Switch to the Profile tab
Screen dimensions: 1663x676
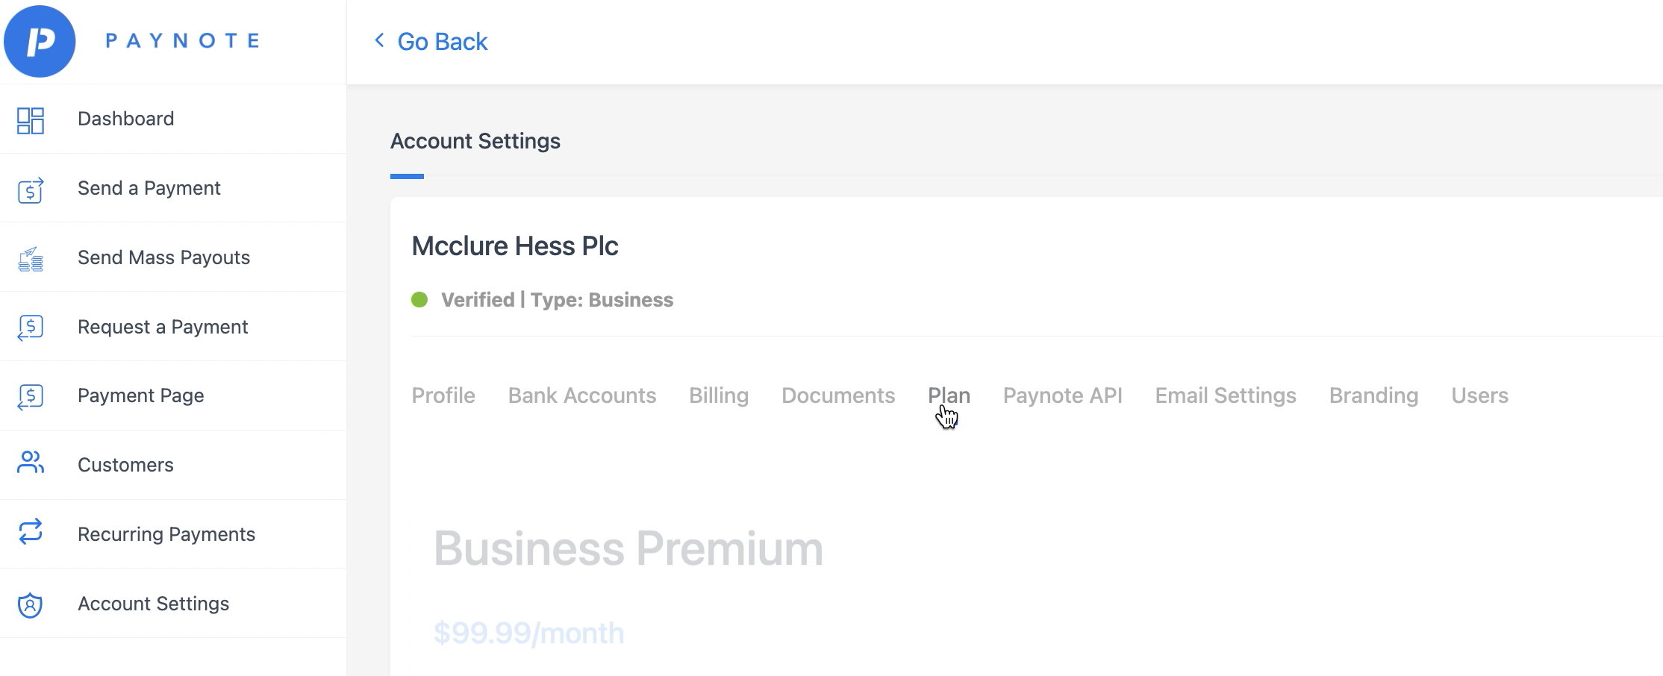(x=443, y=395)
